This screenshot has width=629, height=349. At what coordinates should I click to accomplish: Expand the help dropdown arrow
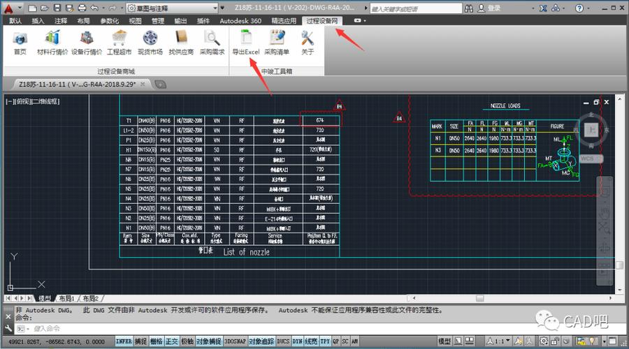pos(588,8)
